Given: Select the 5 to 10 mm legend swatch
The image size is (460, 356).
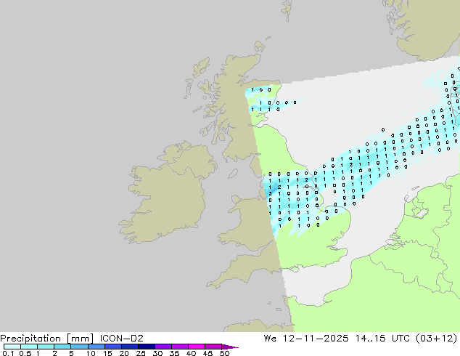Looking at the screenshot, I should coord(79,347).
